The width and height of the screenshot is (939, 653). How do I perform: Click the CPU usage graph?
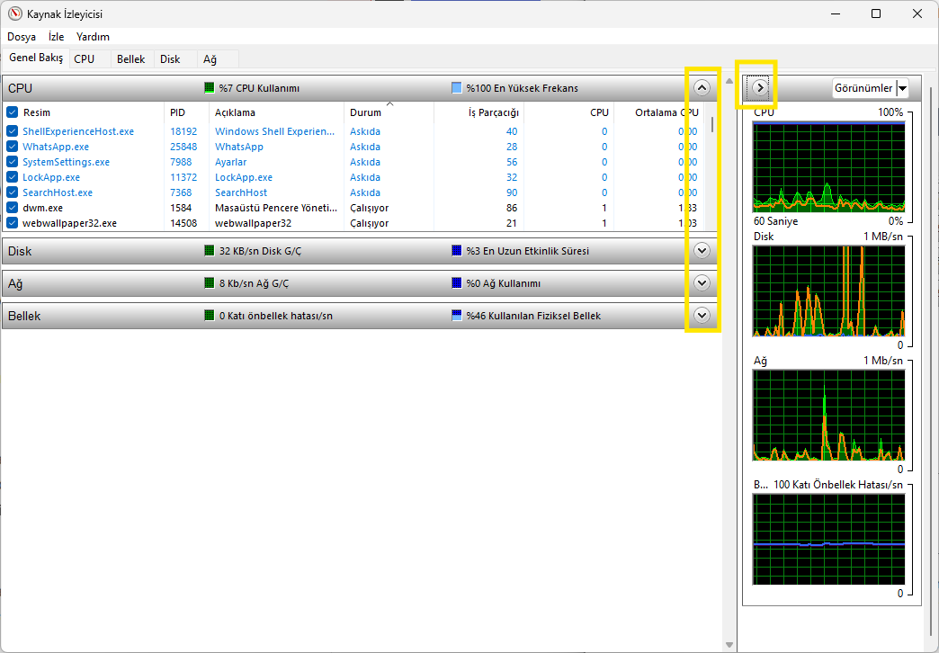pyautogui.click(x=828, y=166)
